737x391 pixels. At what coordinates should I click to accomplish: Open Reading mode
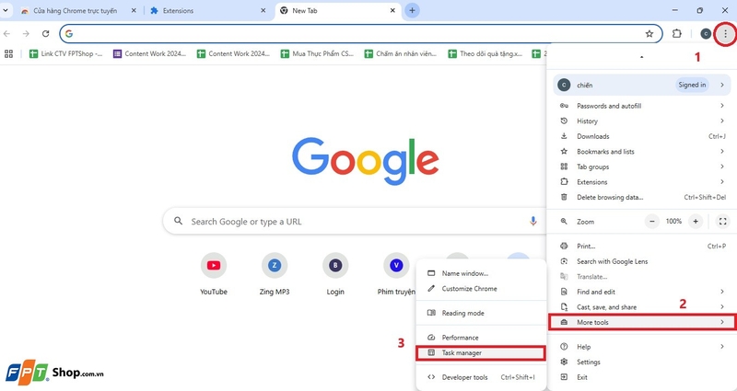(481, 313)
